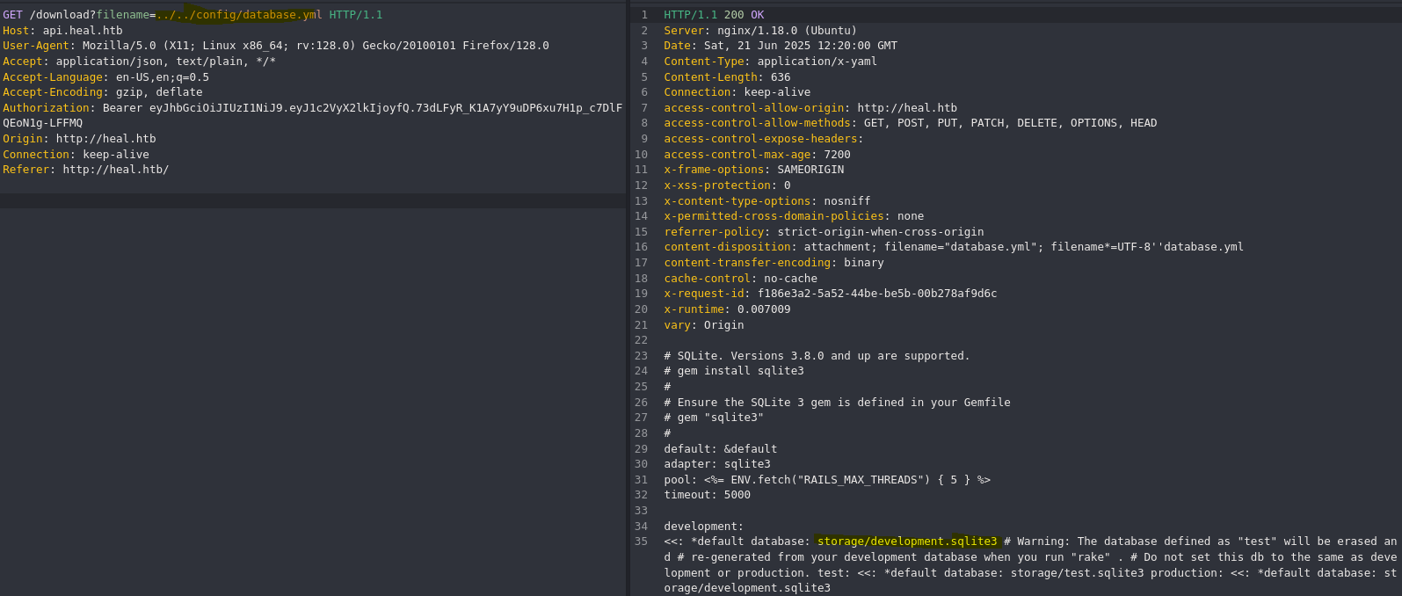Click the x-request-id header value

click(x=877, y=294)
